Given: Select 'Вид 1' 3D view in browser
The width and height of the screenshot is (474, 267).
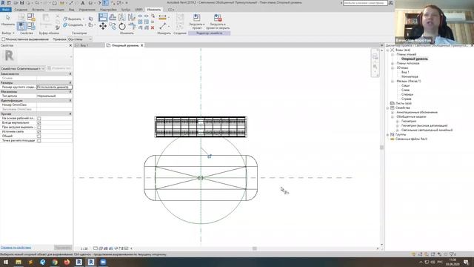Looking at the screenshot, I should [x=405, y=73].
